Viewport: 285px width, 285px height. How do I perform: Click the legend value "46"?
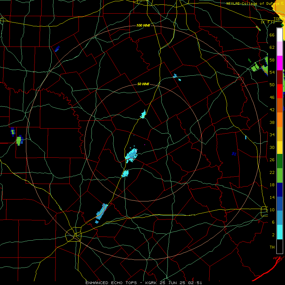click(272, 98)
